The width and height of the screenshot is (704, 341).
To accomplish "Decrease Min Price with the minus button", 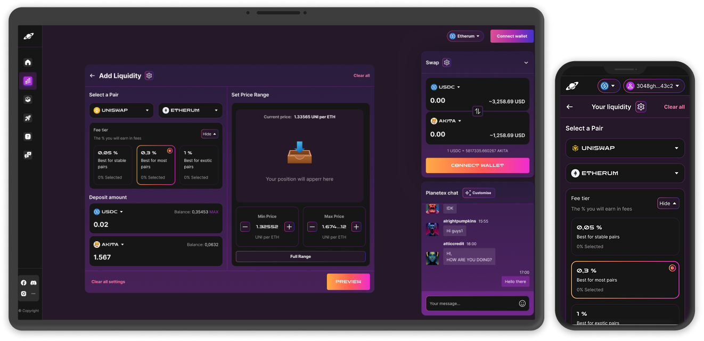I will coord(245,226).
